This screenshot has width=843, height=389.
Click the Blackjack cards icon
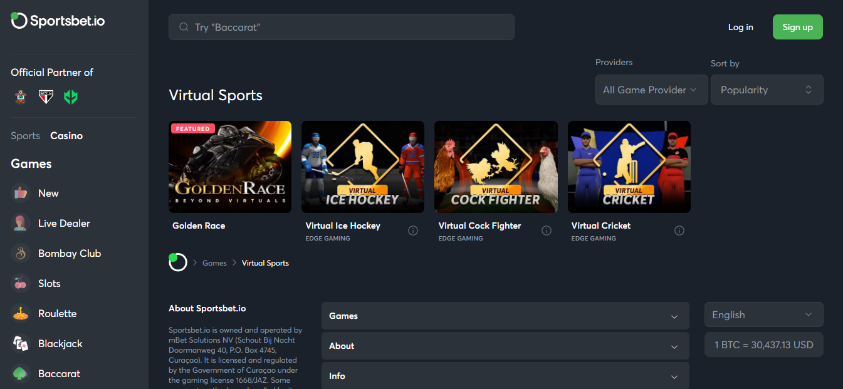point(21,343)
